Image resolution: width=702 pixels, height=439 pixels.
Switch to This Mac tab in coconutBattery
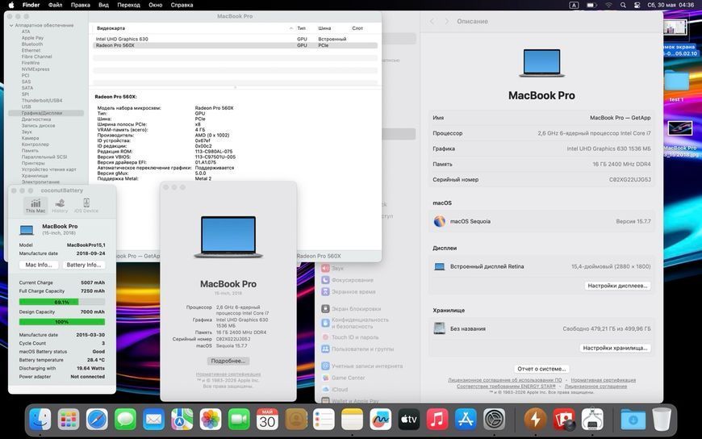pos(36,206)
